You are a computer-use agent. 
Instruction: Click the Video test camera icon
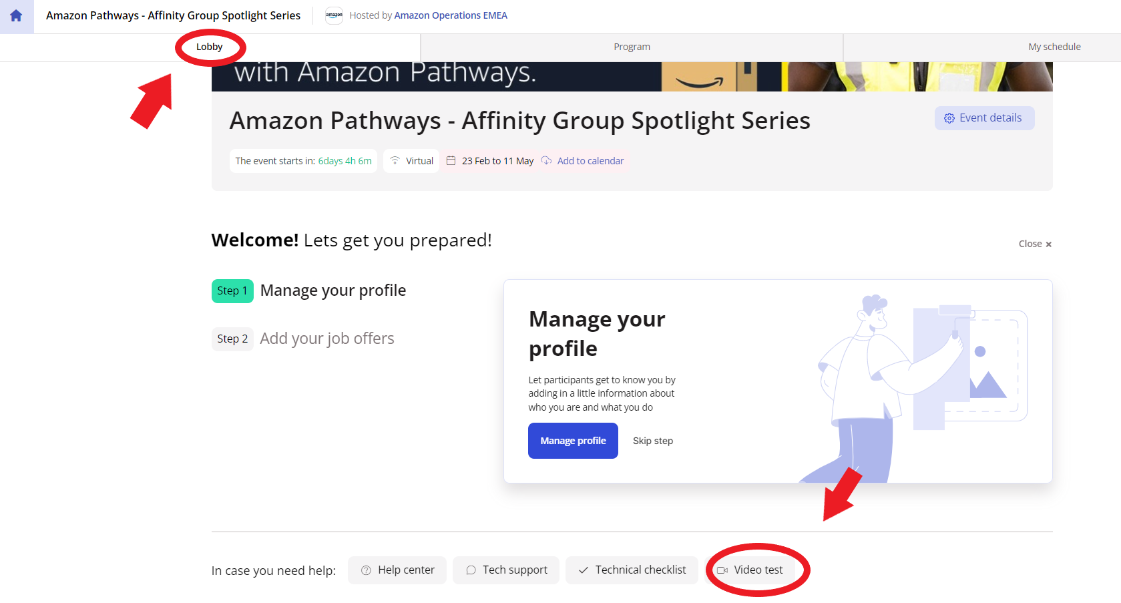click(722, 570)
